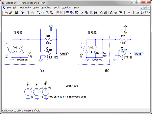This screenshot has width=152, height=114.
Task: Open a file with the folder icon
Action: tap(11, 13)
